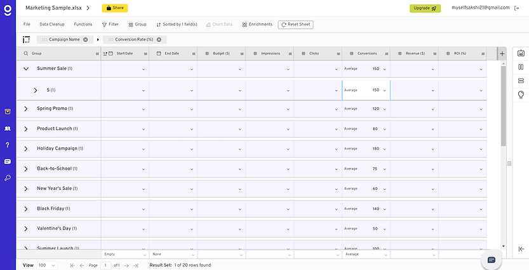This screenshot has height=270, width=529.
Task: Remove the Conversion Rate (%) grouping chip
Action: pos(159,39)
